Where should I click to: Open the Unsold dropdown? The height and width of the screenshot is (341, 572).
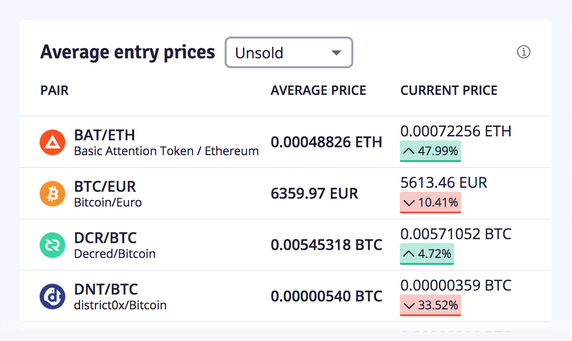click(x=289, y=52)
